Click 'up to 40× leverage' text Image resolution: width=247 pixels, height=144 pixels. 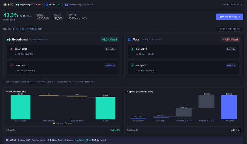click(24, 54)
